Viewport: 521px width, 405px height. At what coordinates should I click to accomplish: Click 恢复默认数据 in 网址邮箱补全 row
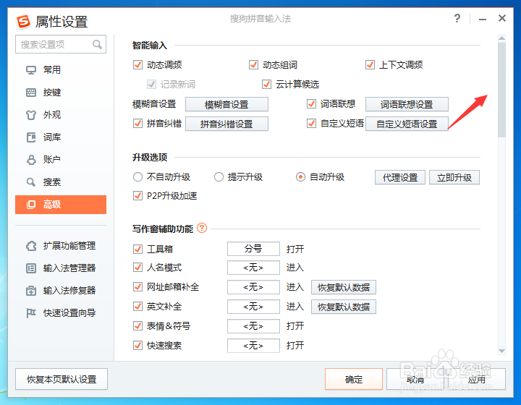coord(344,288)
